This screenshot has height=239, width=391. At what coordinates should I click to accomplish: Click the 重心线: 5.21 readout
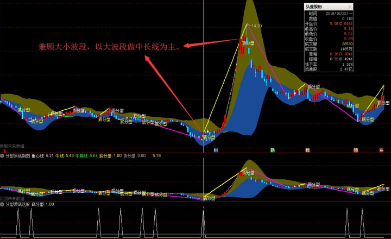(x=42, y=156)
